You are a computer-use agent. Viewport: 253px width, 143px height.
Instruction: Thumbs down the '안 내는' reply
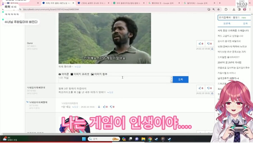click(x=112, y=107)
